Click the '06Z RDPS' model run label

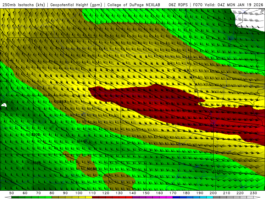178,5
